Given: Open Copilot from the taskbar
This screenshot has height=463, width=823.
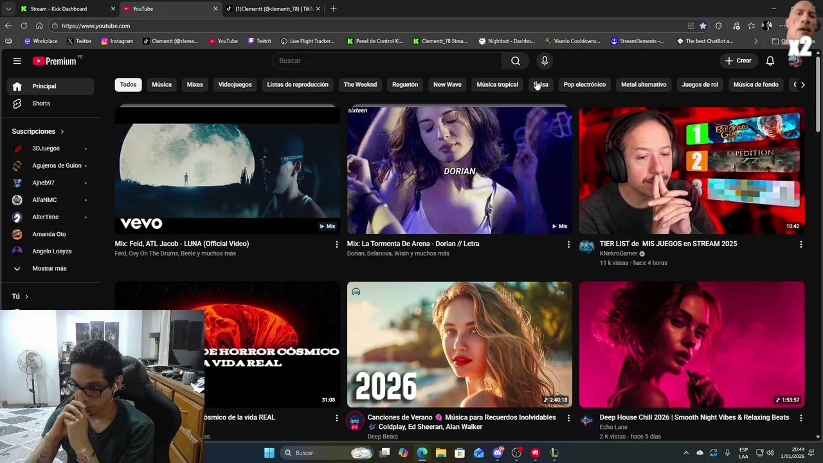Looking at the screenshot, I should click(403, 453).
